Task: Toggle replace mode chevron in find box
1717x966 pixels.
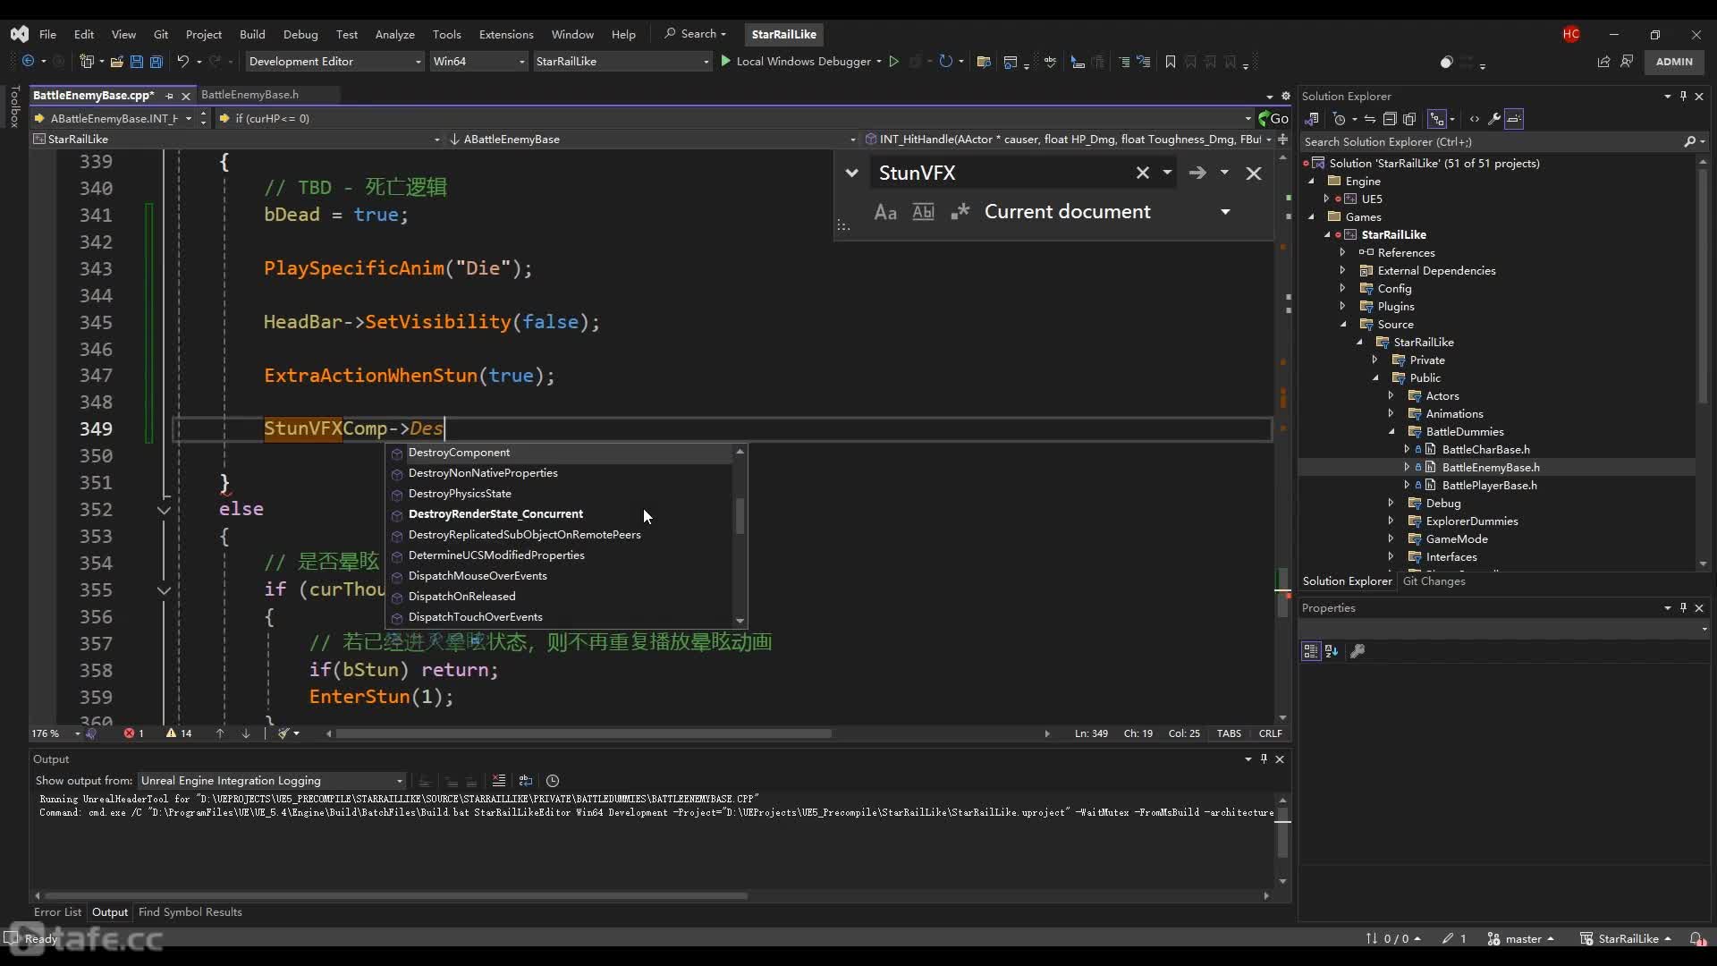Action: coord(851,173)
